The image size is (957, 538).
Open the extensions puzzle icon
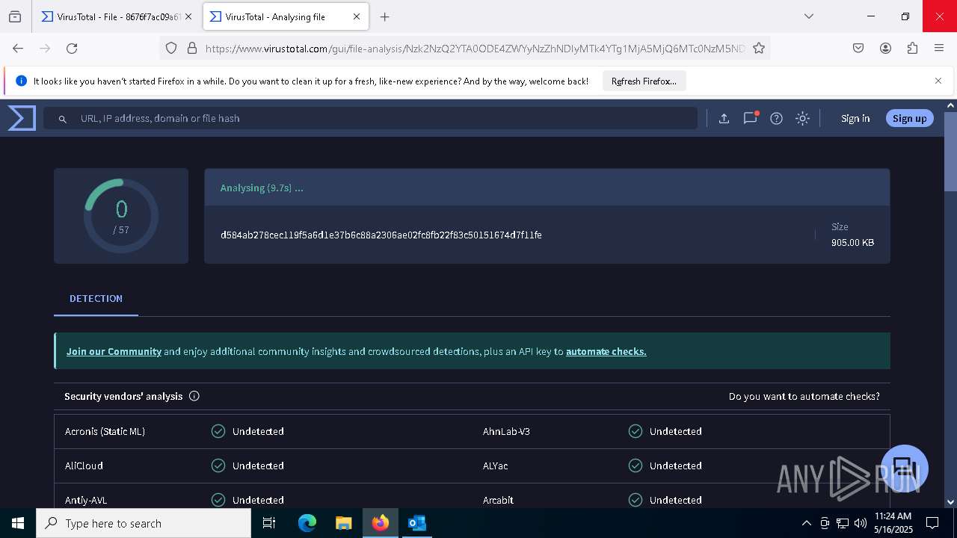pyautogui.click(x=912, y=48)
